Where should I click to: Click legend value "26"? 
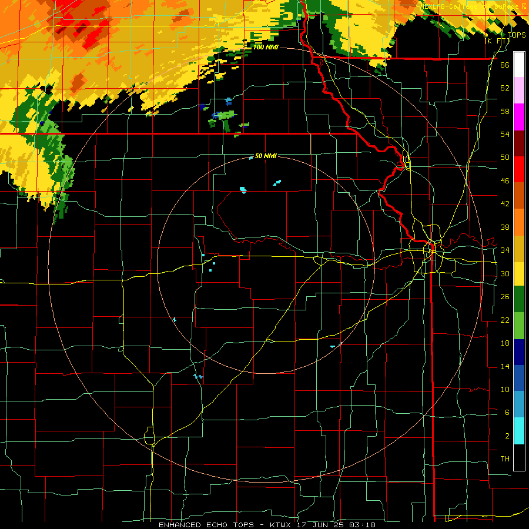click(505, 297)
